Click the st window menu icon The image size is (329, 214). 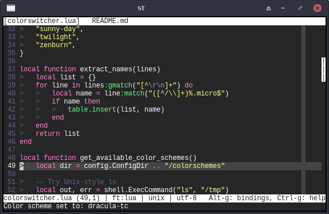11,8
